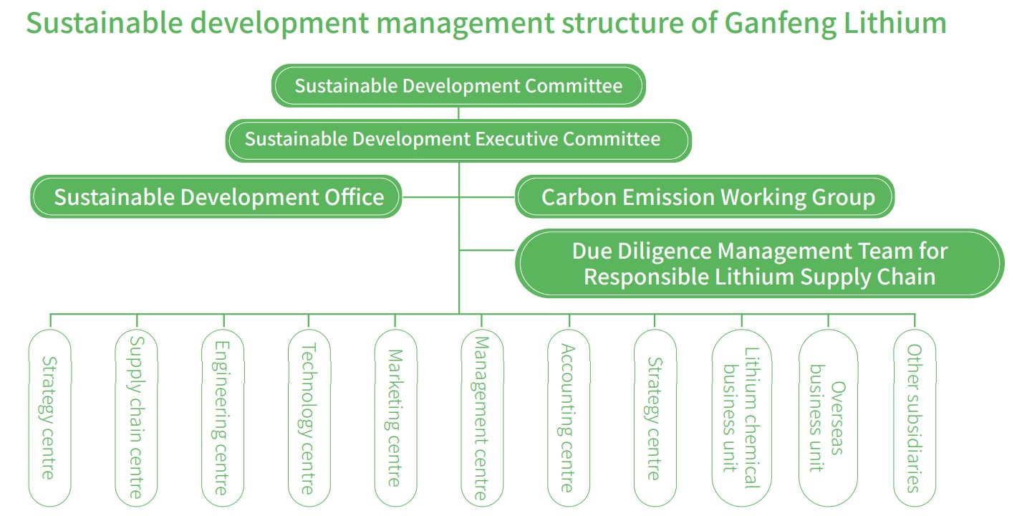Select the Lithium chemical business unit box

[741, 418]
